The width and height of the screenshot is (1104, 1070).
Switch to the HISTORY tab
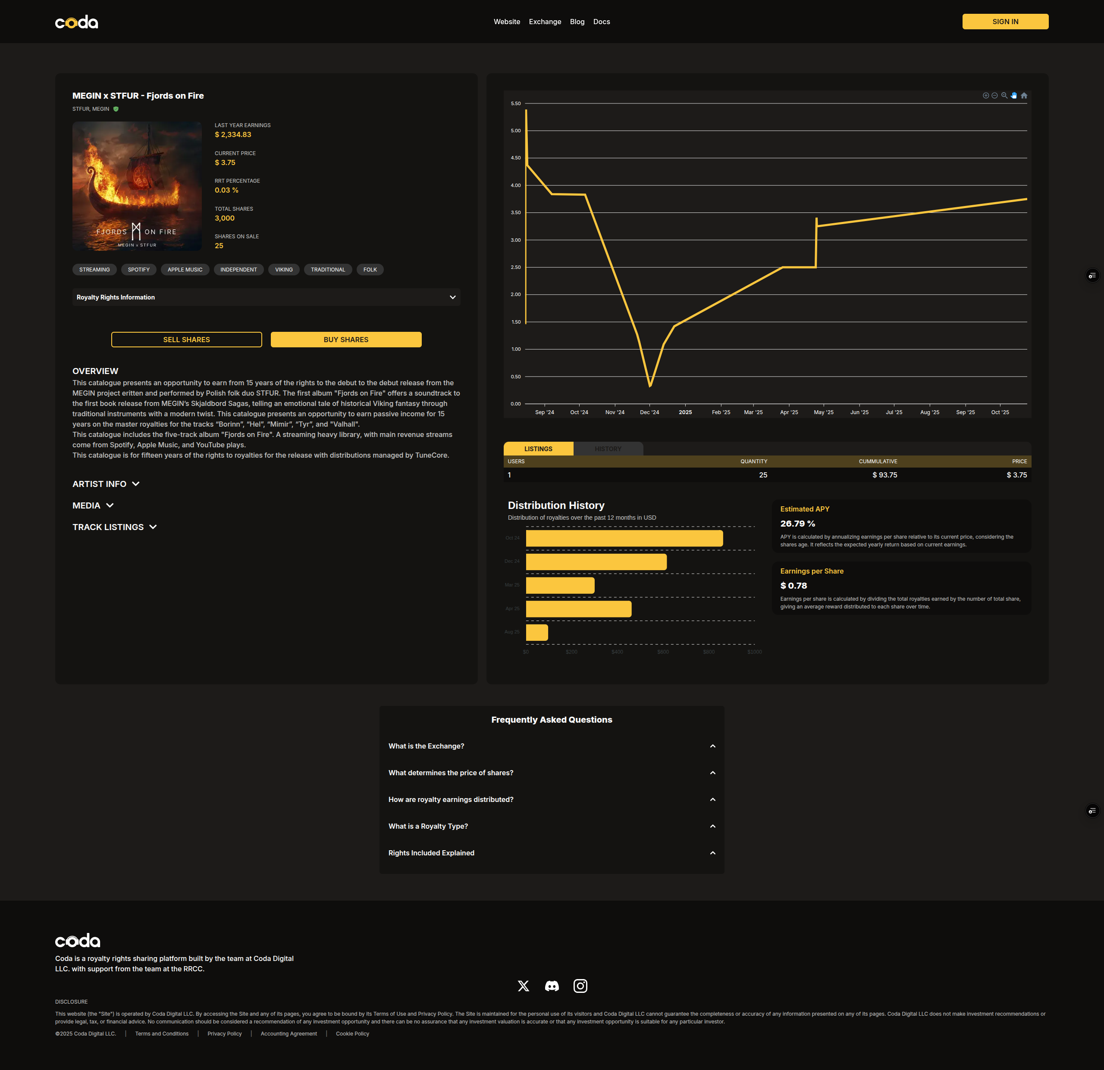tap(608, 449)
